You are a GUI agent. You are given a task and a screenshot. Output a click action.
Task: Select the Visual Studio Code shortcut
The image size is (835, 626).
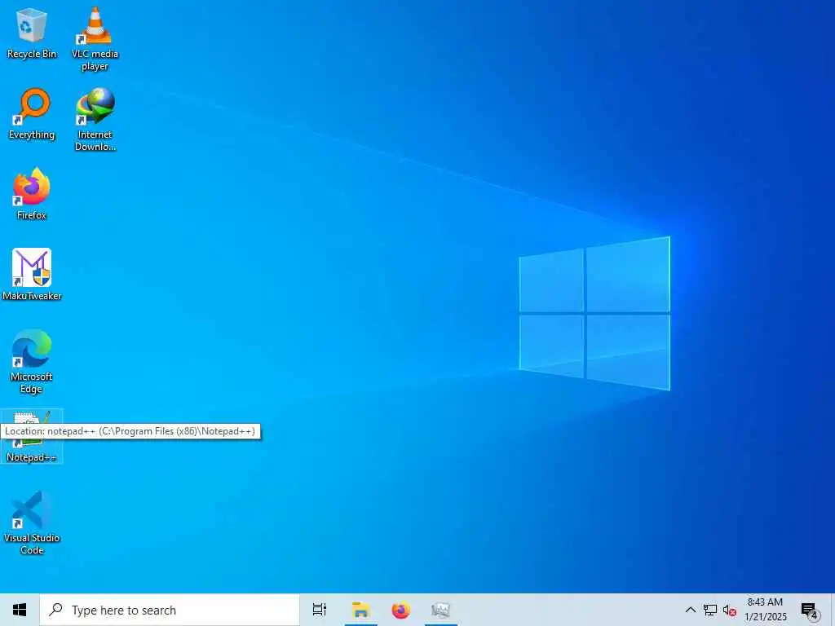coord(32,522)
